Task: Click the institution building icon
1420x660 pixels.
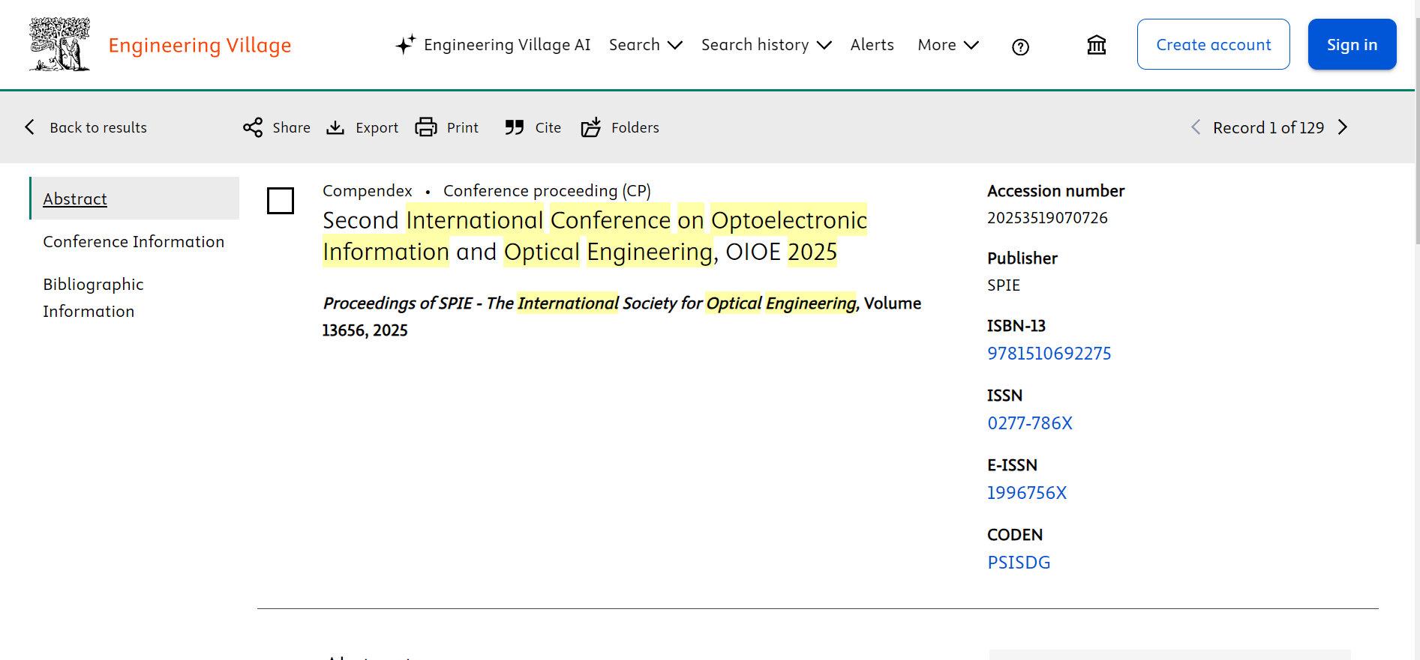Action: tap(1097, 45)
